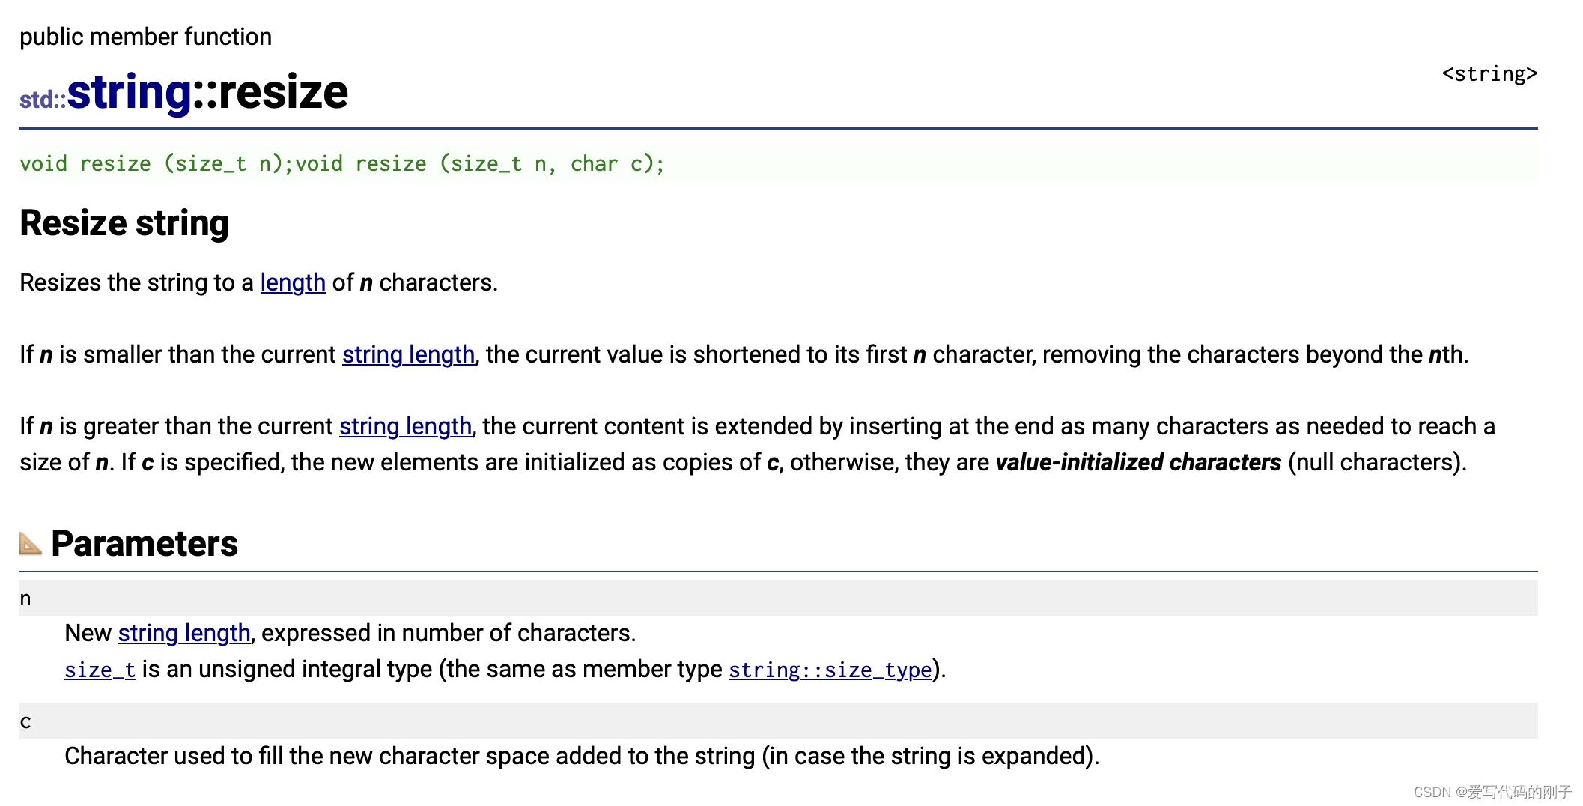Click 'public member function' label
1583x806 pixels.
[145, 37]
